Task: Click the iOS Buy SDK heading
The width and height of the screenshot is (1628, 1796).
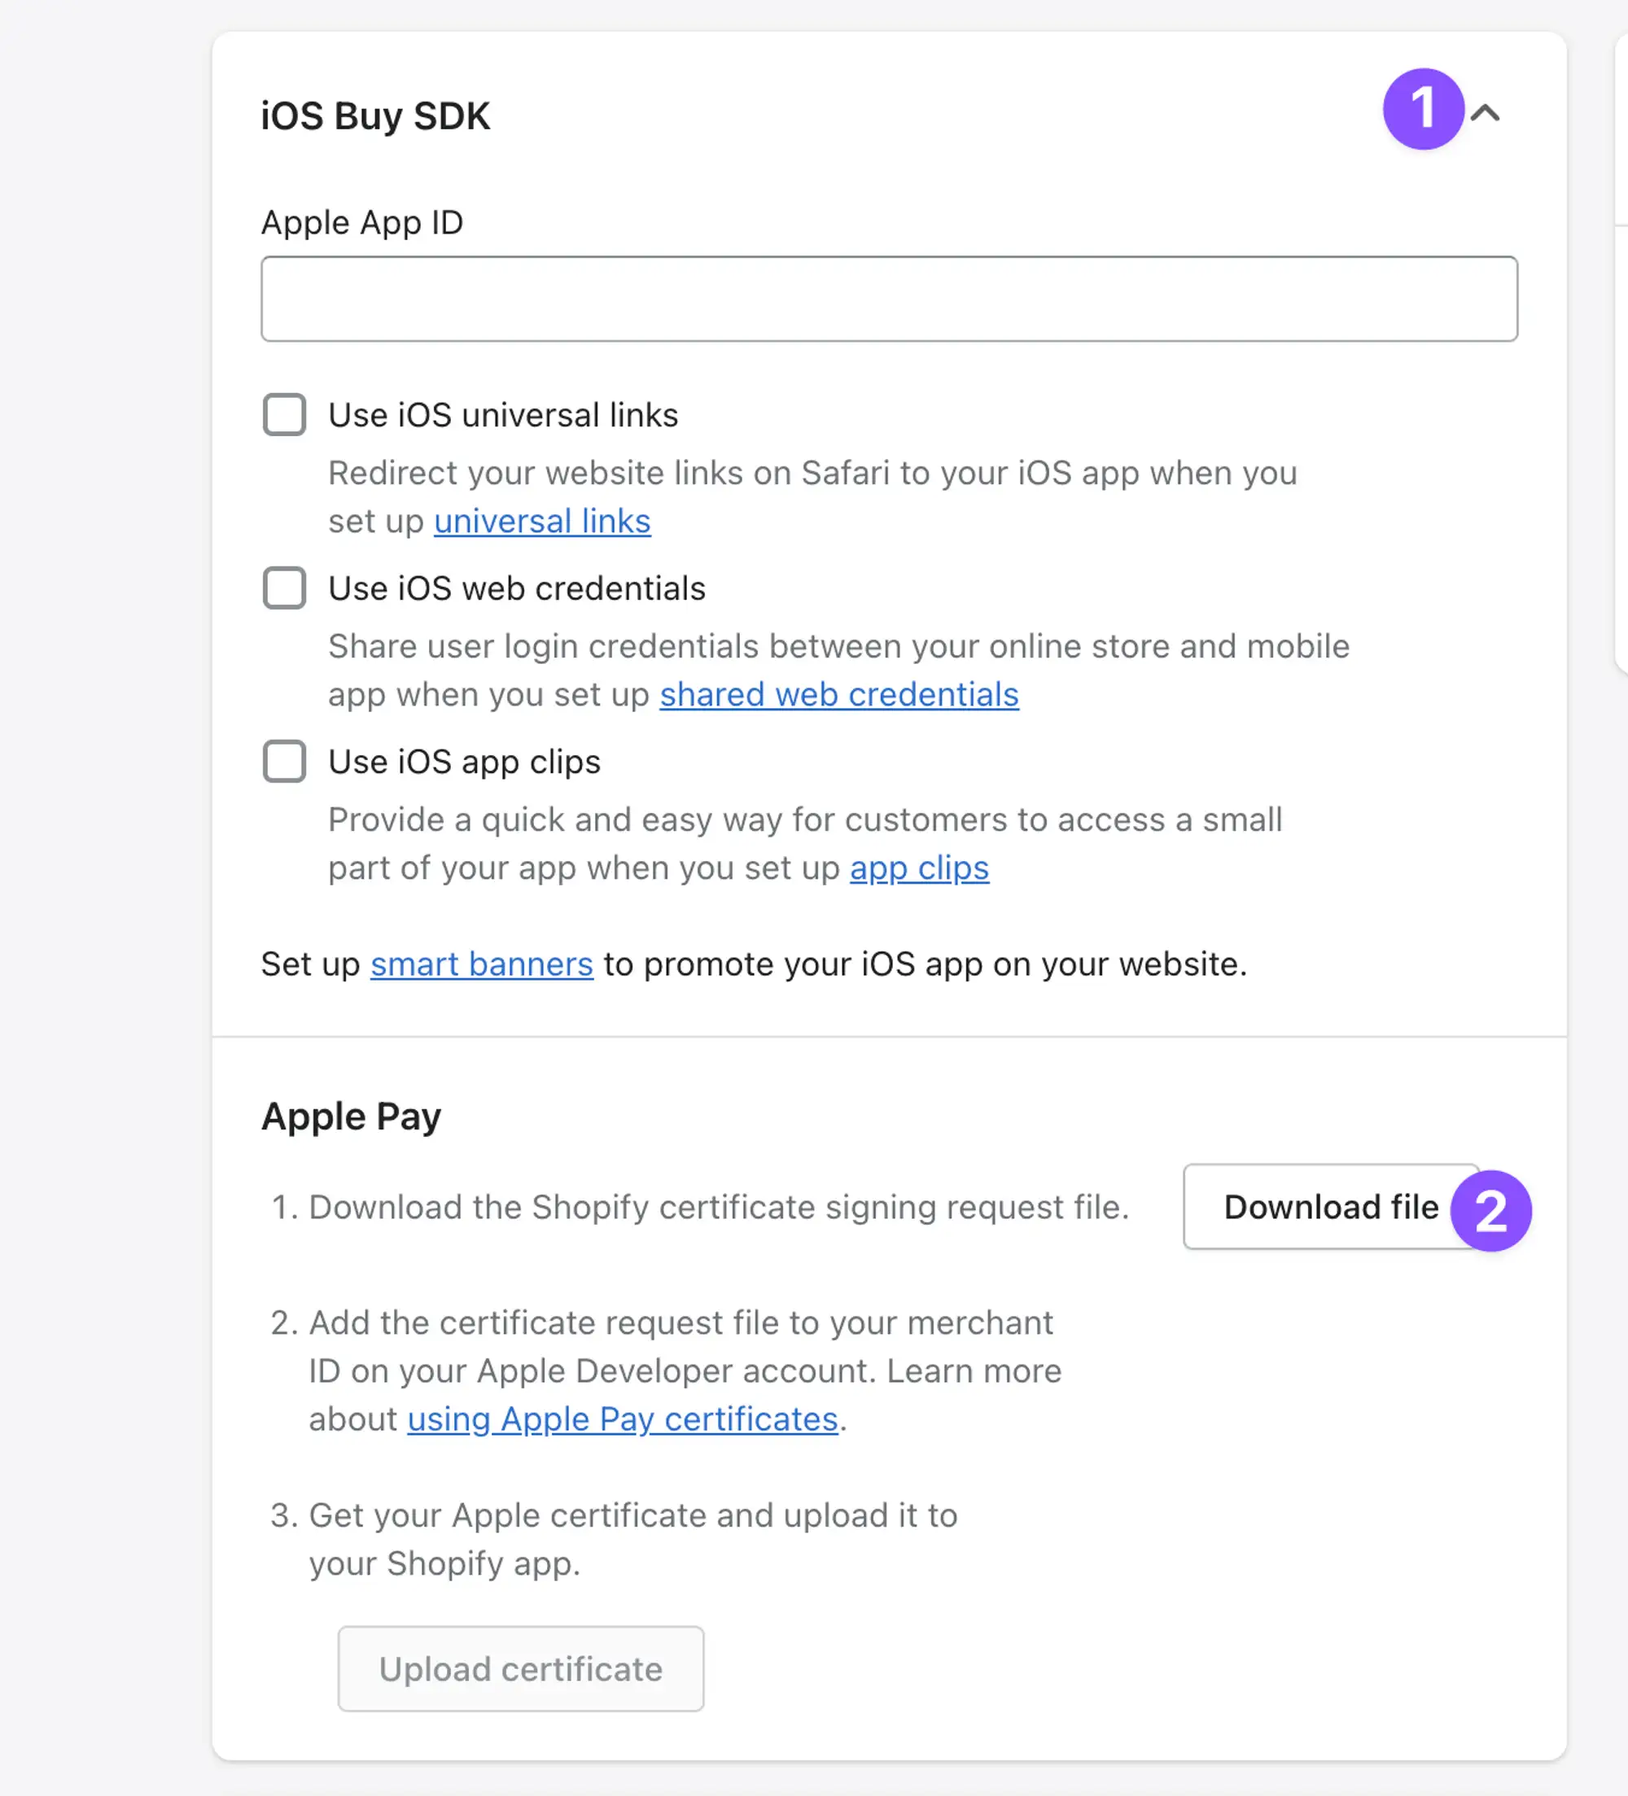Action: tap(375, 116)
